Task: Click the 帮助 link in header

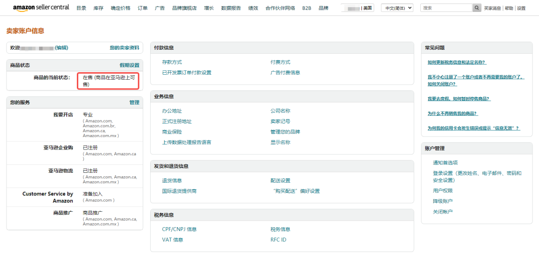Action: point(509,8)
